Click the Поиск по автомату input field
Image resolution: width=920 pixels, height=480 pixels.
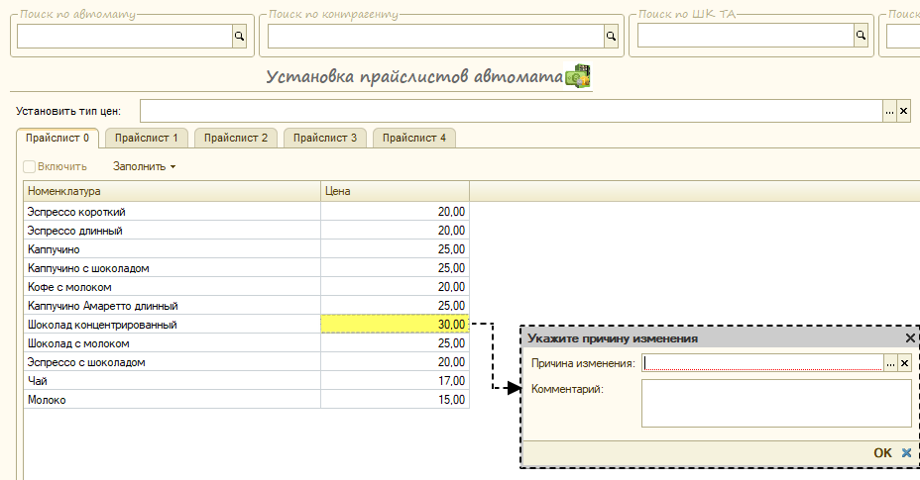point(125,37)
